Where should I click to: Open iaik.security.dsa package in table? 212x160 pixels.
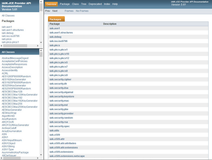point(59,88)
